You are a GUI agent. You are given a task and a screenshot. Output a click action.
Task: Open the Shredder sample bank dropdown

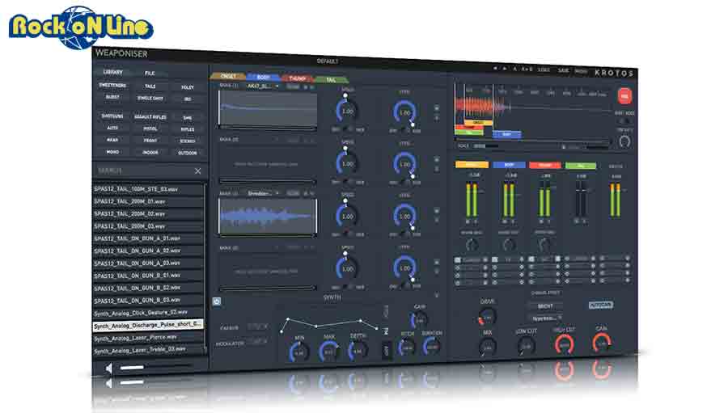tap(263, 193)
